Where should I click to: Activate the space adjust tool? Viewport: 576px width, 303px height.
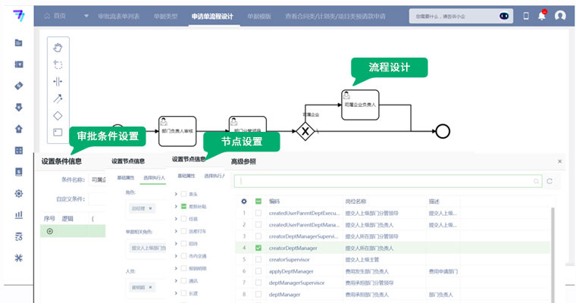[x=58, y=81]
